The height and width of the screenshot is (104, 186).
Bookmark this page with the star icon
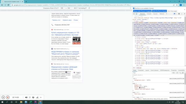pyautogui.click(x=177, y=5)
